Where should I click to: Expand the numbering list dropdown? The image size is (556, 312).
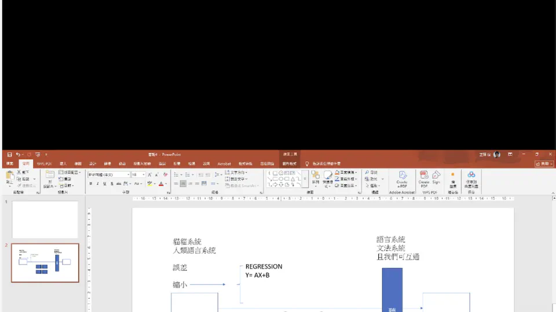click(x=192, y=174)
